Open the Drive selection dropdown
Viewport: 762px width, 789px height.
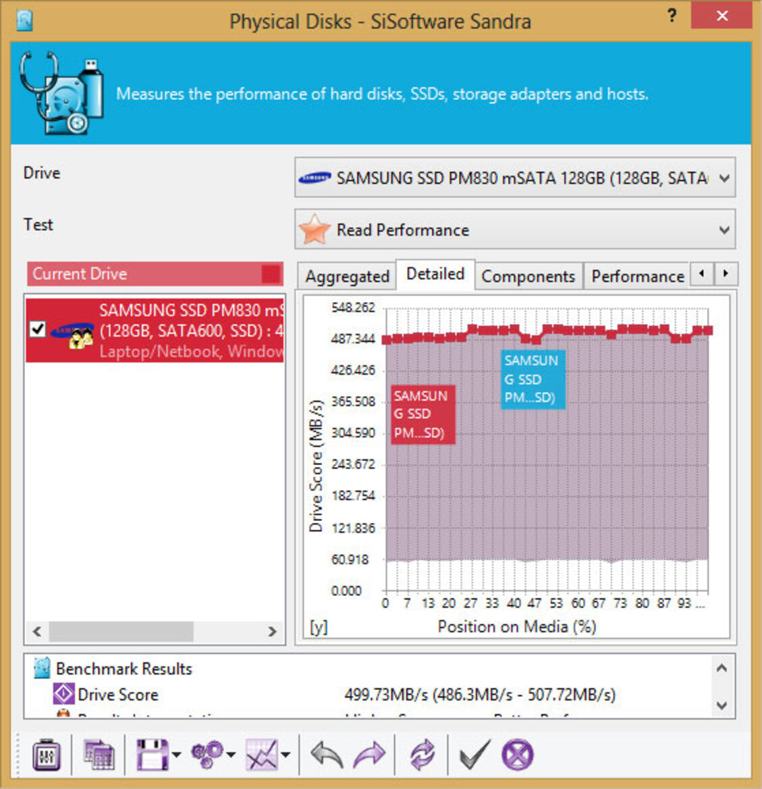click(x=515, y=177)
